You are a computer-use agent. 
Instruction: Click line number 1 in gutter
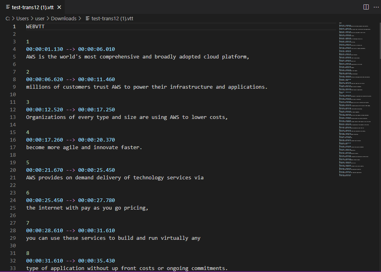(14, 27)
